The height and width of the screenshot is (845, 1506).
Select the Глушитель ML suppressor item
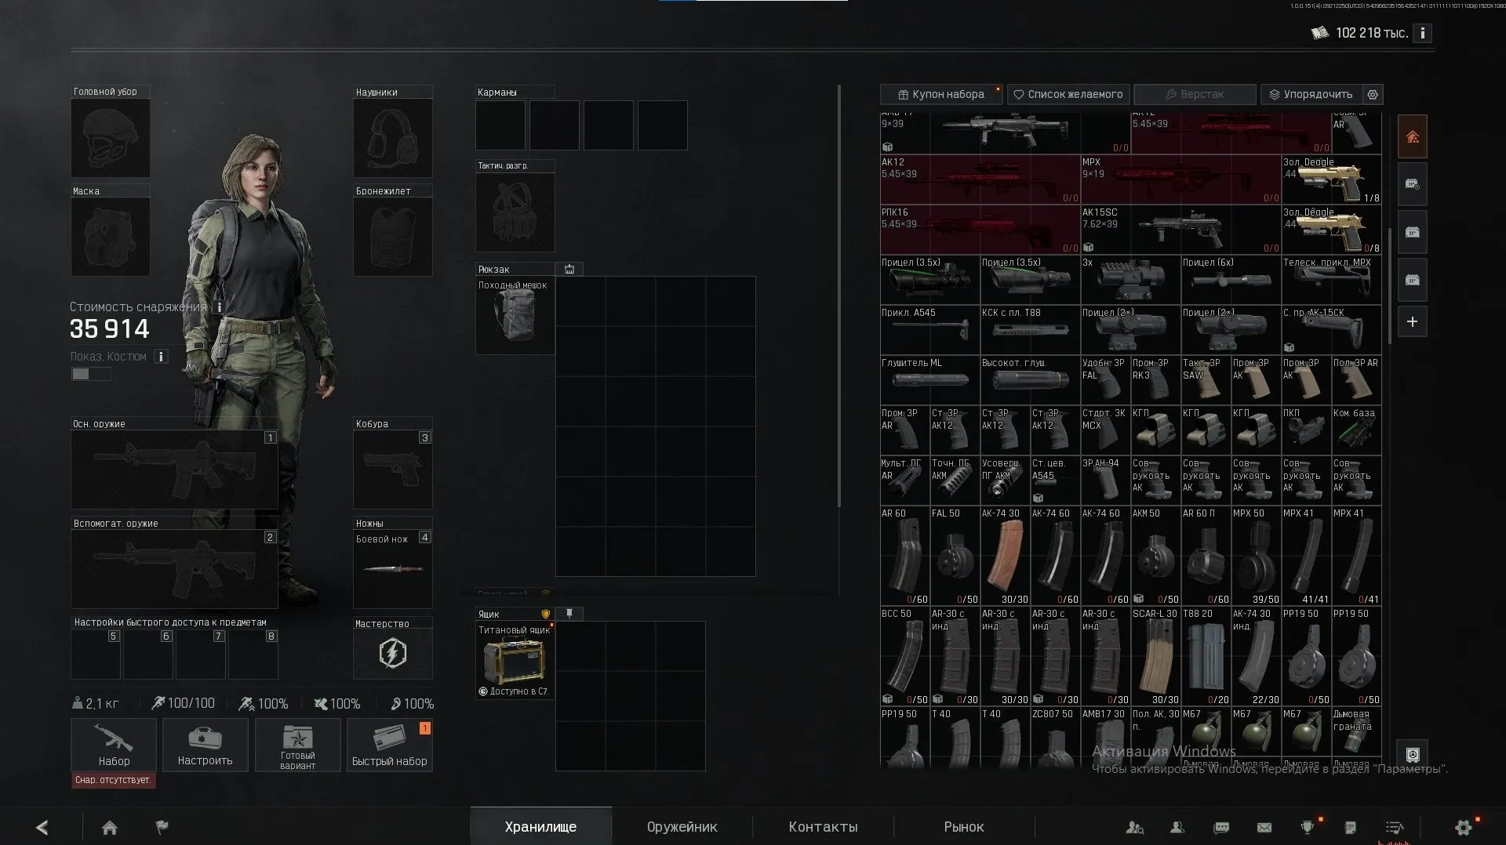(929, 380)
